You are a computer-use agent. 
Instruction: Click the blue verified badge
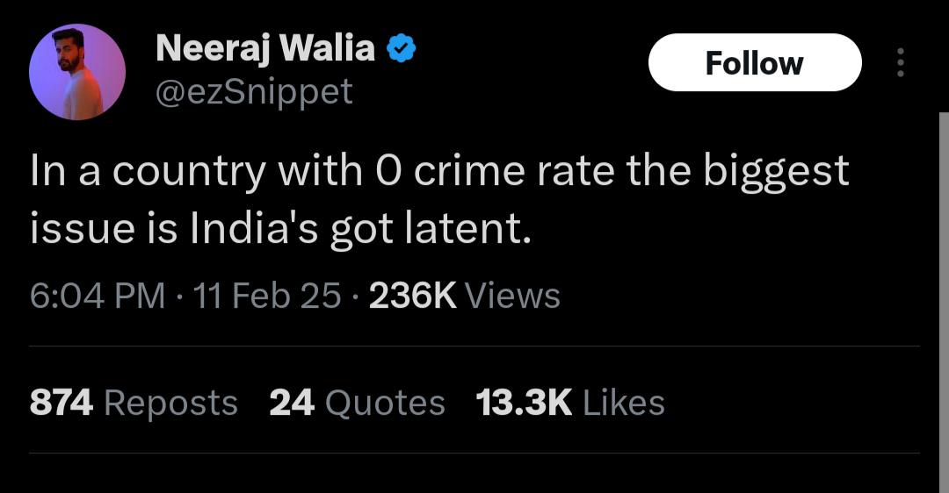(x=401, y=50)
